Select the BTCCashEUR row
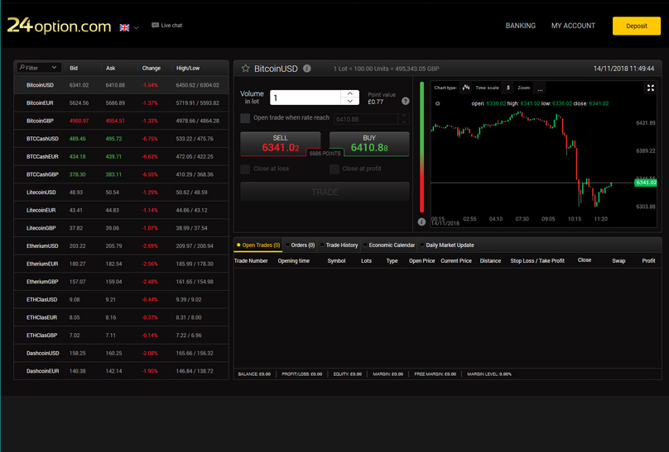 (x=122, y=157)
